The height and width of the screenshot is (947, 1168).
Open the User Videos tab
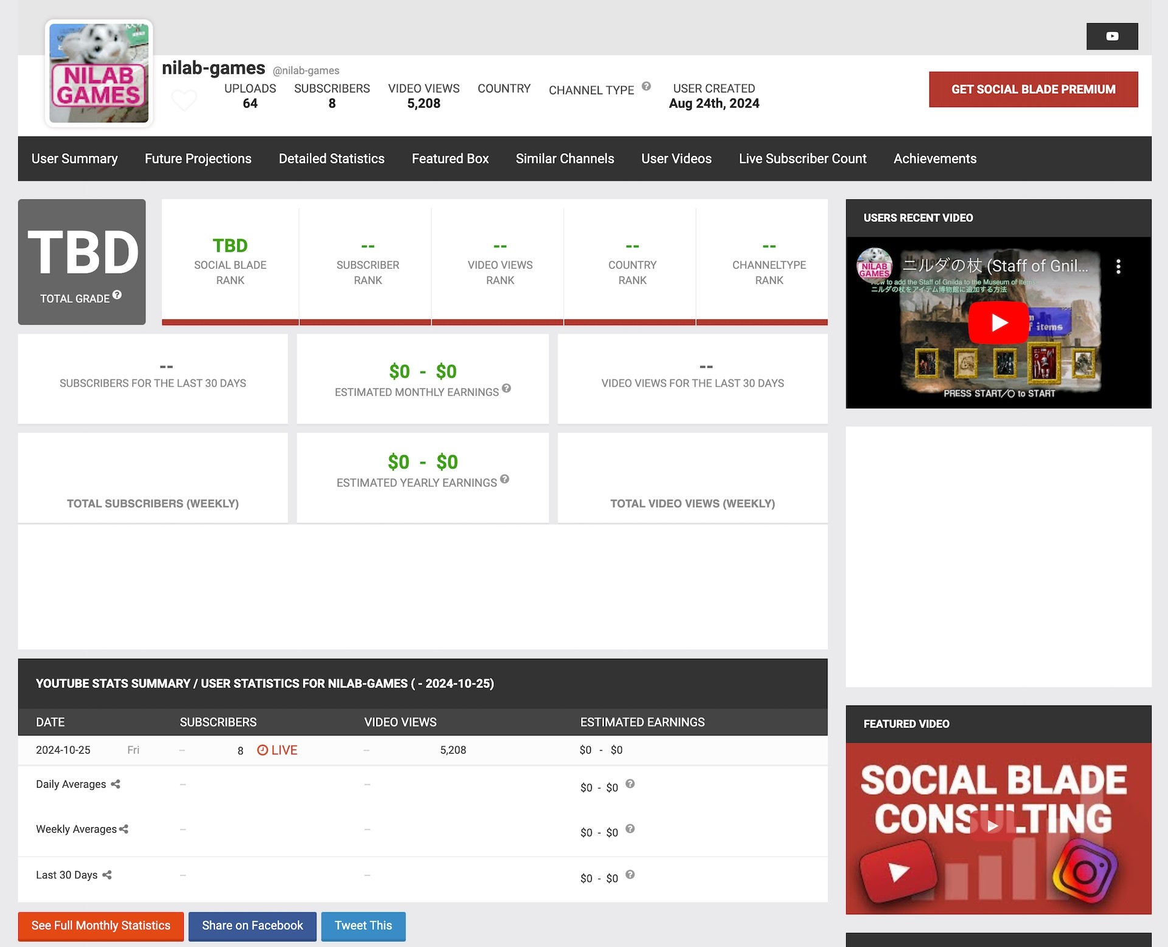pyautogui.click(x=676, y=159)
